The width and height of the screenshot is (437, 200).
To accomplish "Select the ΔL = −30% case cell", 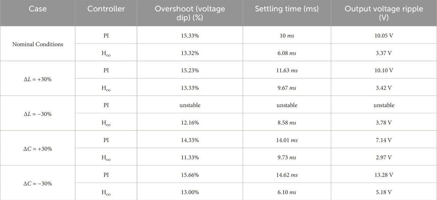I will [37, 114].
